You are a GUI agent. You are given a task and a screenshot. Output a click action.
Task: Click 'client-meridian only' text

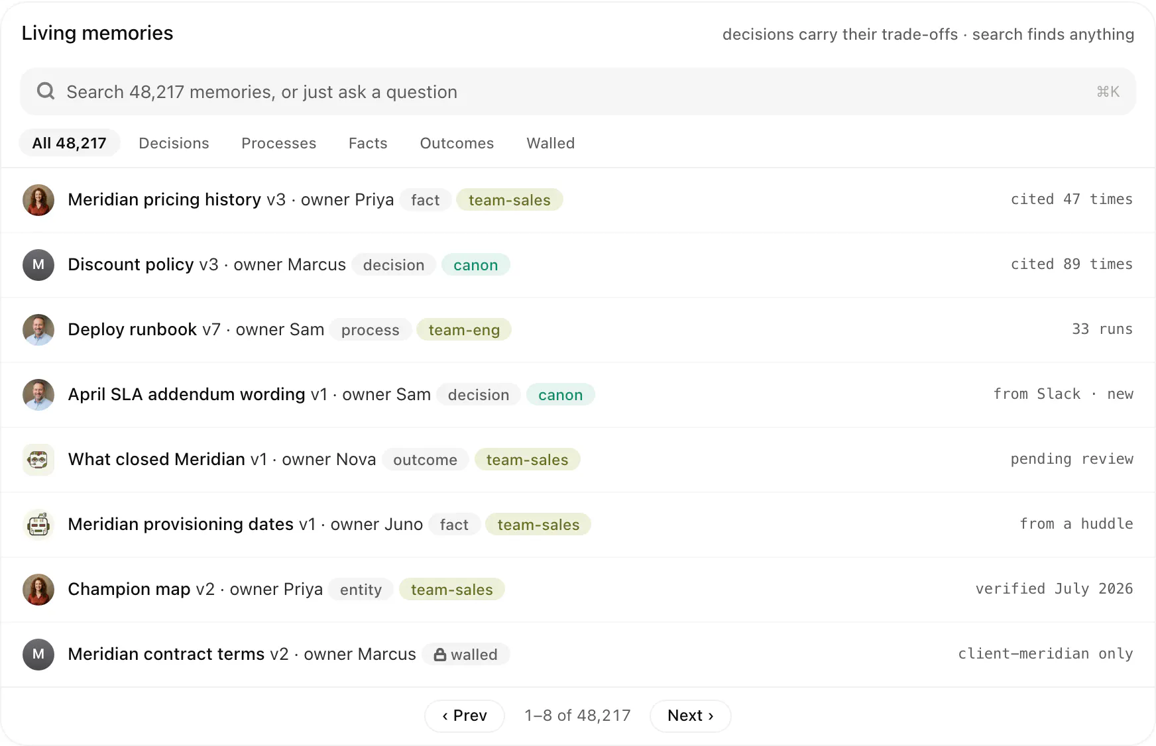point(1045,654)
